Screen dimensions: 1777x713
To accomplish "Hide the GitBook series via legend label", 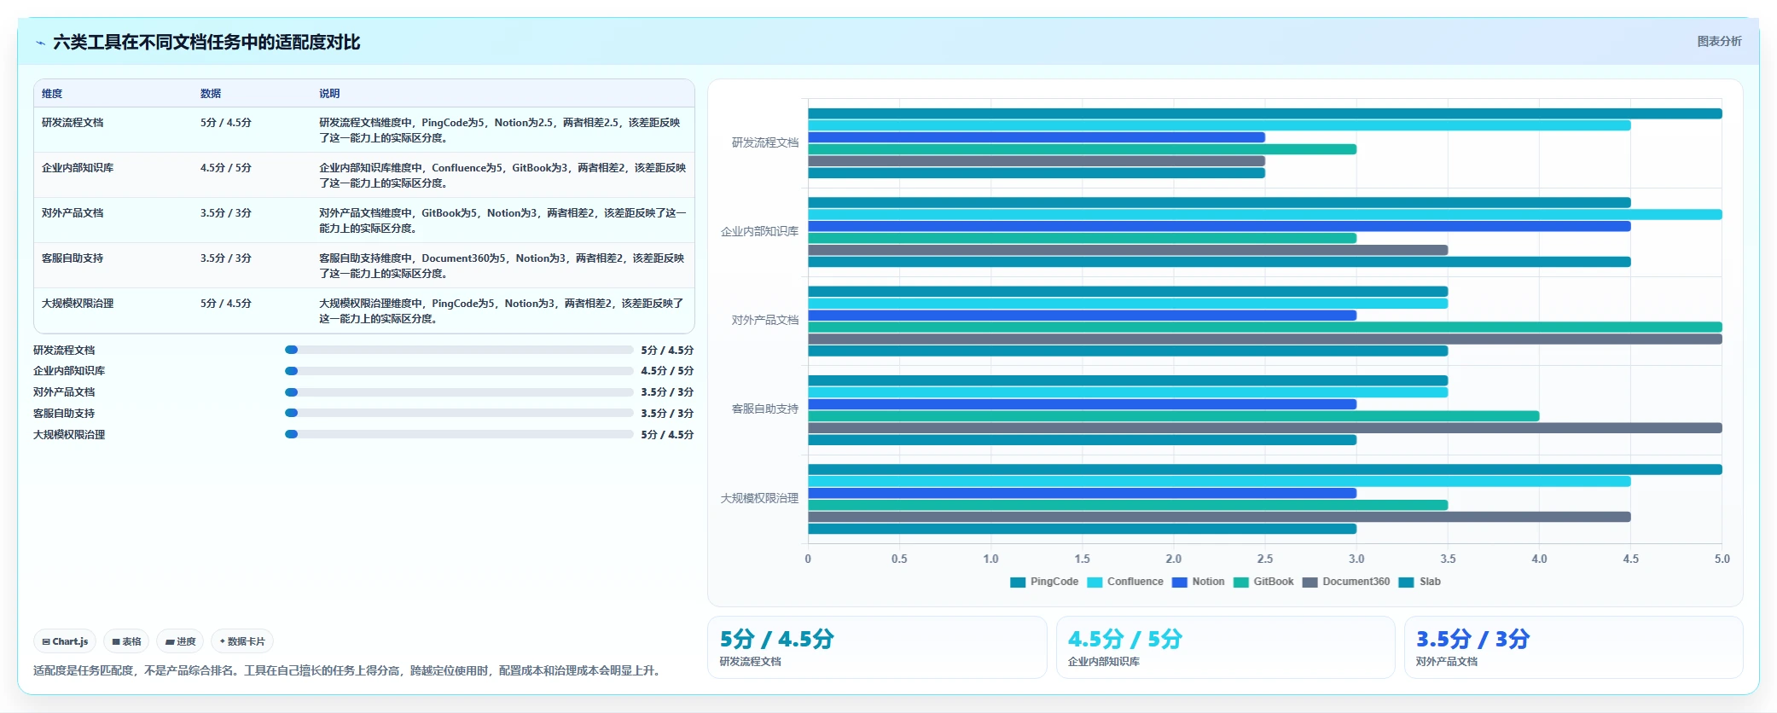I will [1274, 582].
